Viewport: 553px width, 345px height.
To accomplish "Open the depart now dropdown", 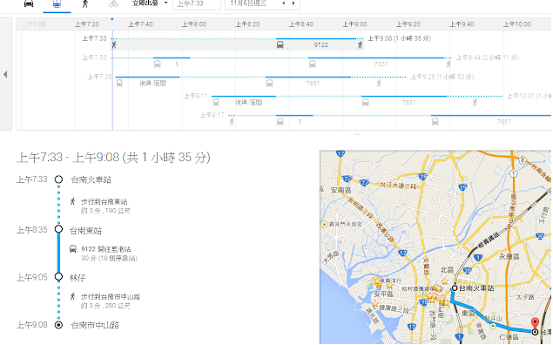I will pos(150,3).
